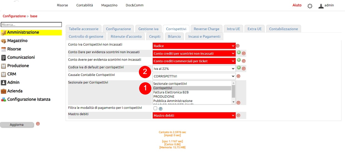Click Sezionale list scrollbar down arrow
Screen dimensions: 345x166
click(x=234, y=102)
